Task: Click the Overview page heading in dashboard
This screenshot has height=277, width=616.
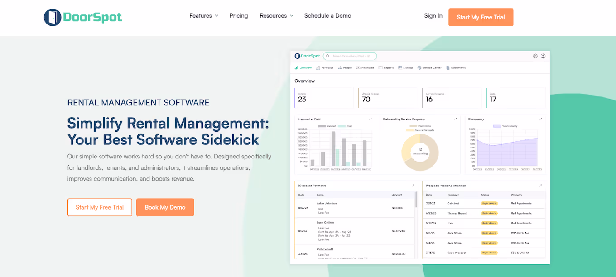Action: click(304, 81)
